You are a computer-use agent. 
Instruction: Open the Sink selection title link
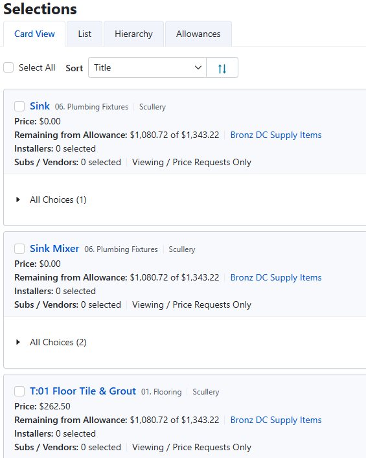click(40, 106)
